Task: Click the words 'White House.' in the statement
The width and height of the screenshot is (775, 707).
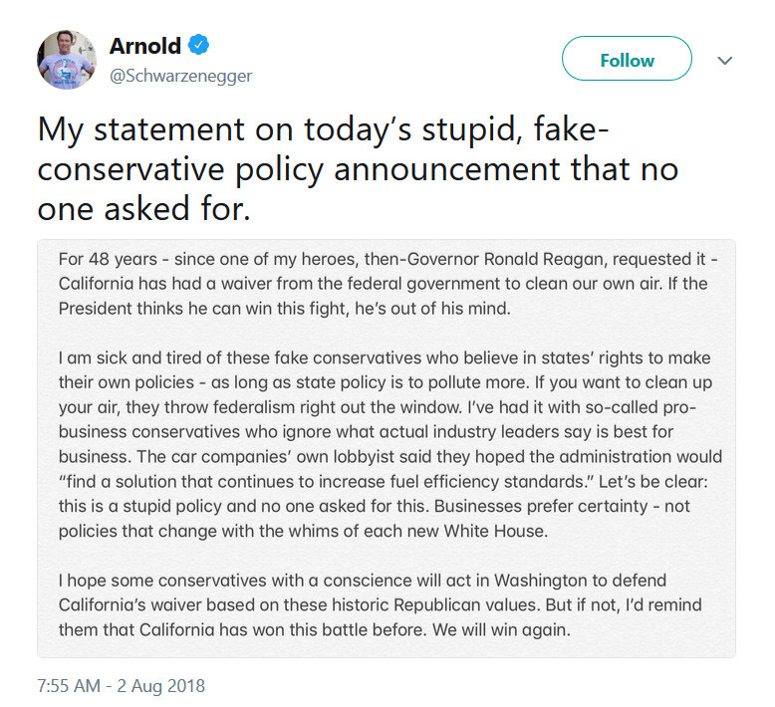Action: pos(496,531)
